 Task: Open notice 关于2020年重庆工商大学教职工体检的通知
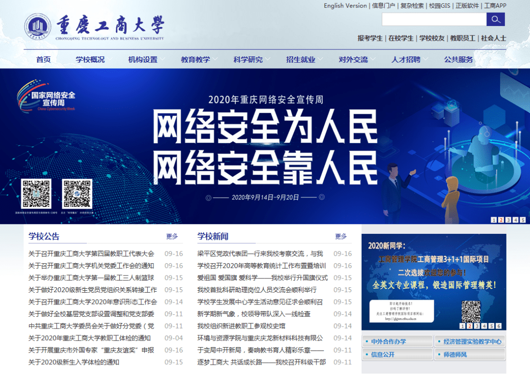pos(90,338)
